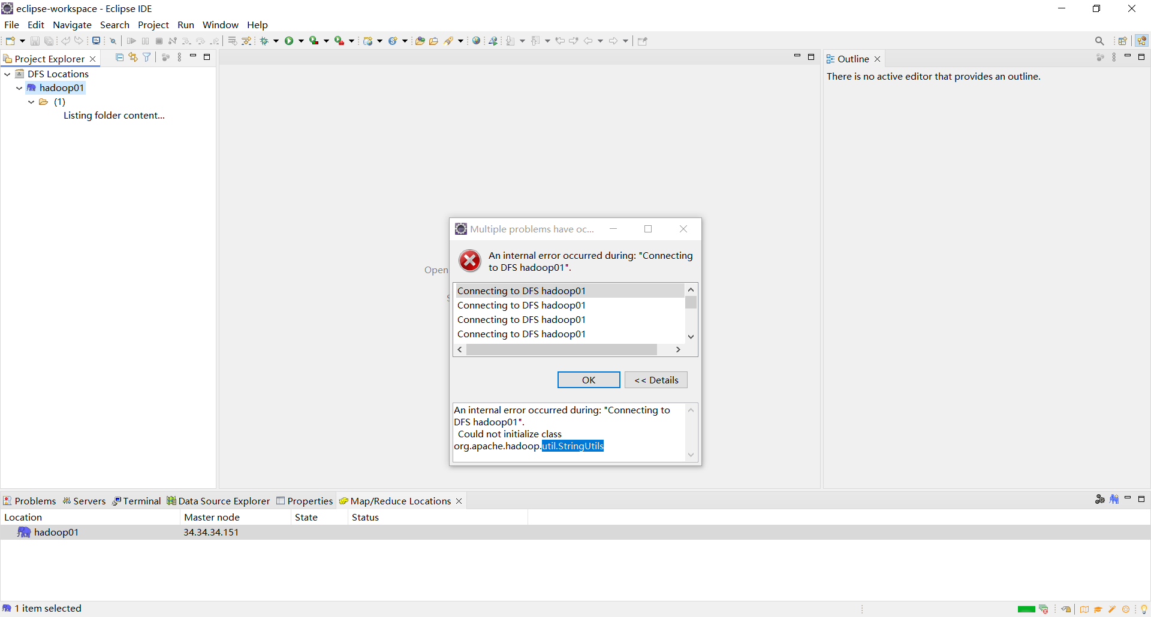This screenshot has width=1151, height=617.
Task: Open the Run dropdown arrow
Action: point(302,41)
